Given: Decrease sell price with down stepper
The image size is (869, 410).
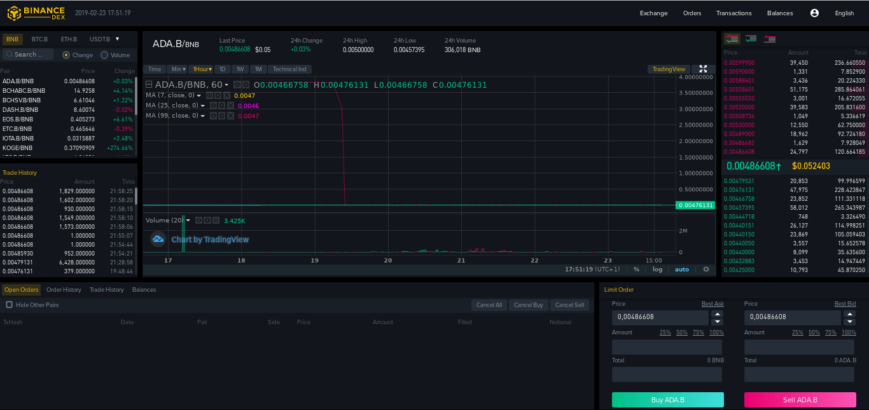Looking at the screenshot, I should tap(850, 321).
